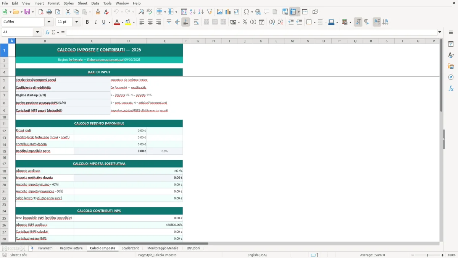Image resolution: width=458 pixels, height=258 pixels.
Task: Format as percent
Action: (x=245, y=22)
